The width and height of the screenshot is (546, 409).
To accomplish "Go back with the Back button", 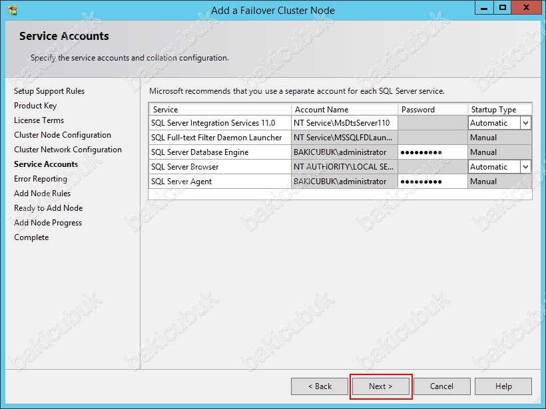I will pyautogui.click(x=320, y=386).
